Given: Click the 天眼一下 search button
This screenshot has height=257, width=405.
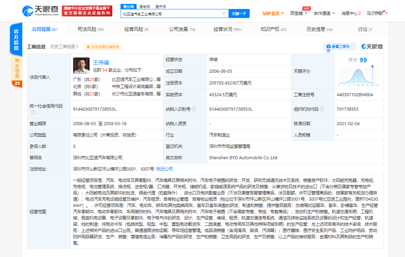Looking at the screenshot, I should pyautogui.click(x=239, y=14).
